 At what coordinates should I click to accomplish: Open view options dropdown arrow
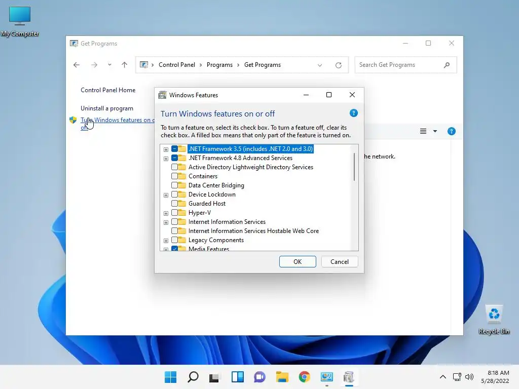435,131
